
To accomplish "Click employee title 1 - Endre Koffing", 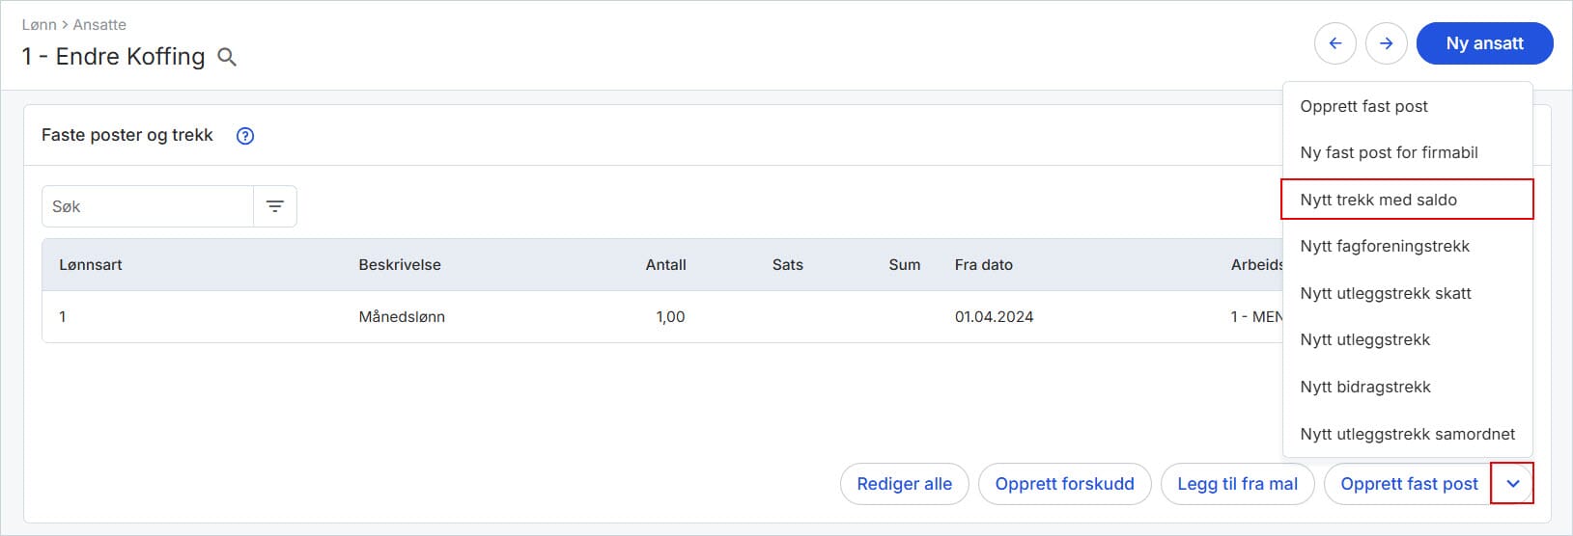I will [x=113, y=57].
